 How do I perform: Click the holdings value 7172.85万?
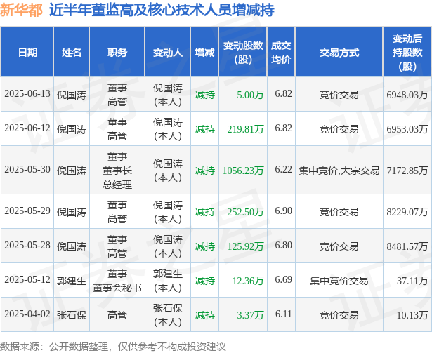pos(407,171)
